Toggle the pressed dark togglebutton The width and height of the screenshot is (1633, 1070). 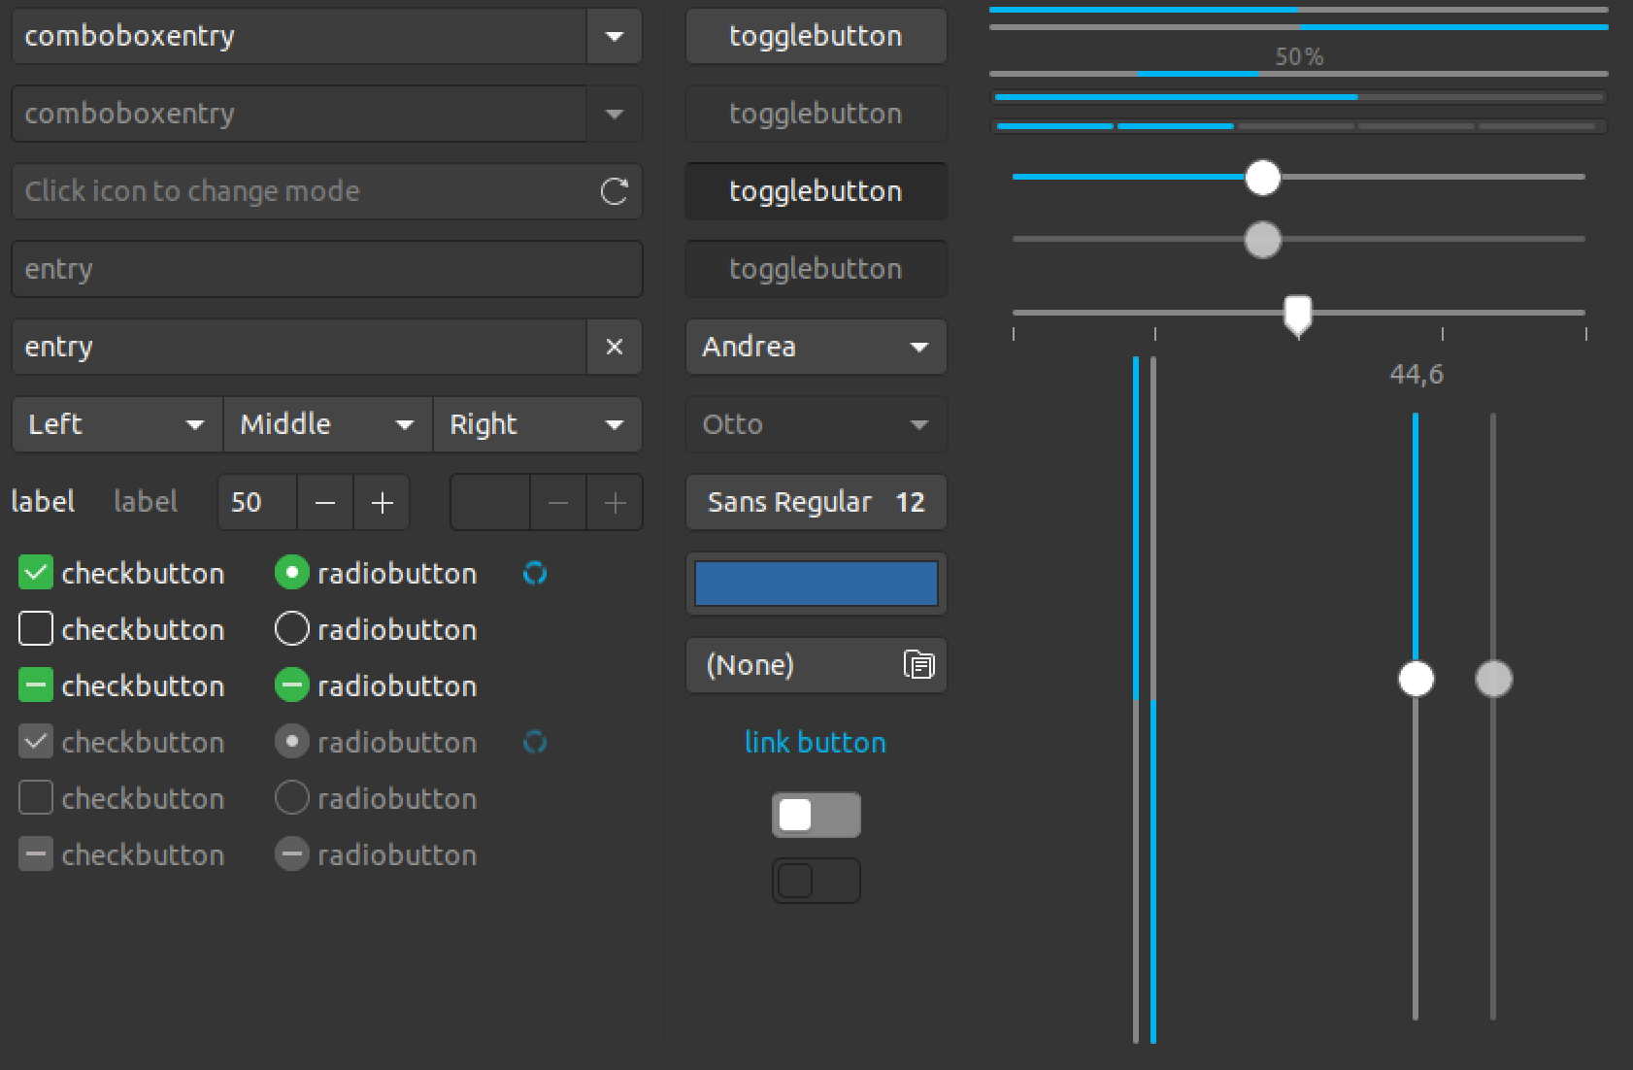coord(816,191)
